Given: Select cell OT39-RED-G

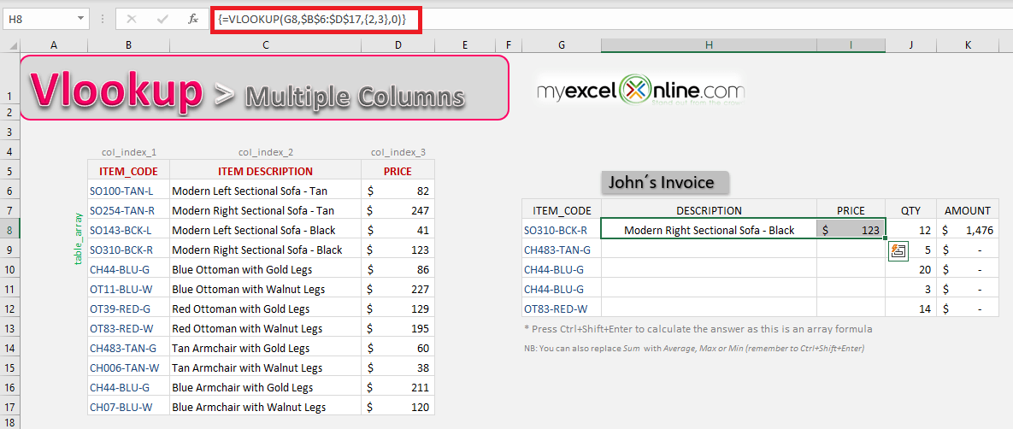Looking at the screenshot, I should pyautogui.click(x=128, y=309).
